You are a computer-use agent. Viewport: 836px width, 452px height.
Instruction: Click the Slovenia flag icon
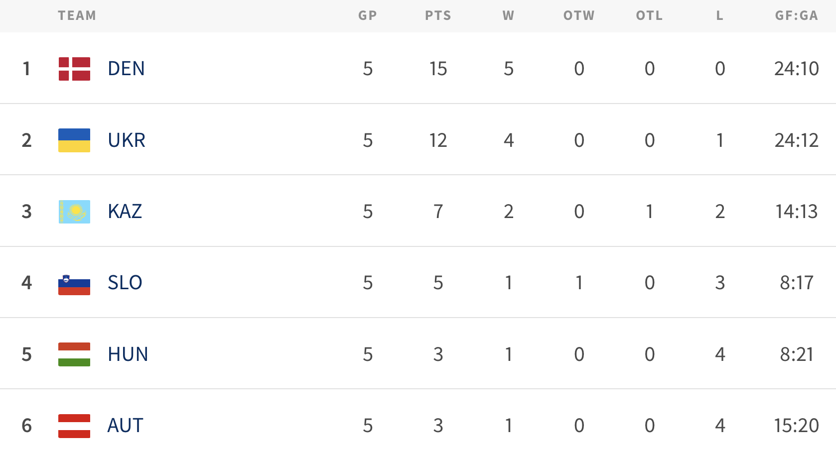click(74, 284)
